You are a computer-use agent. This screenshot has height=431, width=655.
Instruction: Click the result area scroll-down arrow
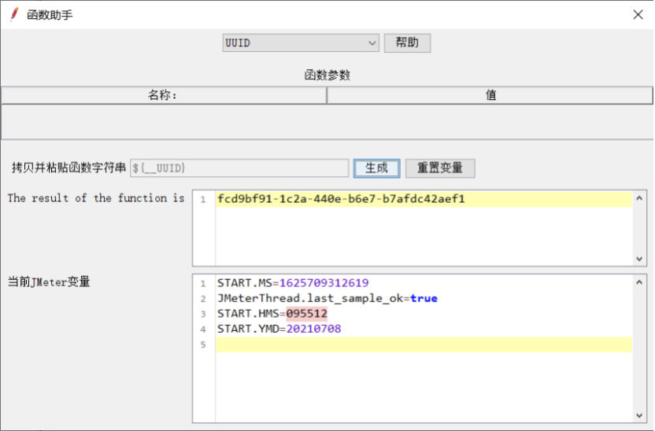pos(639,259)
